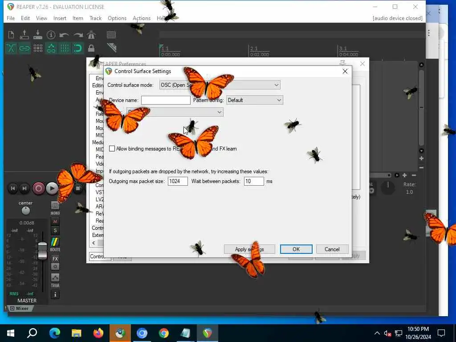
Task: Click the playback rate knob beside Rate
Action: (388, 187)
